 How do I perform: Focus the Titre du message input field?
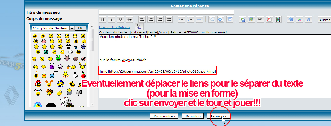[166, 12]
